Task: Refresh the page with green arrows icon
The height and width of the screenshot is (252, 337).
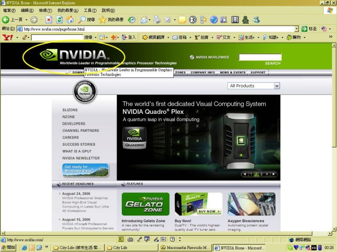Action: pyautogui.click(x=59, y=20)
